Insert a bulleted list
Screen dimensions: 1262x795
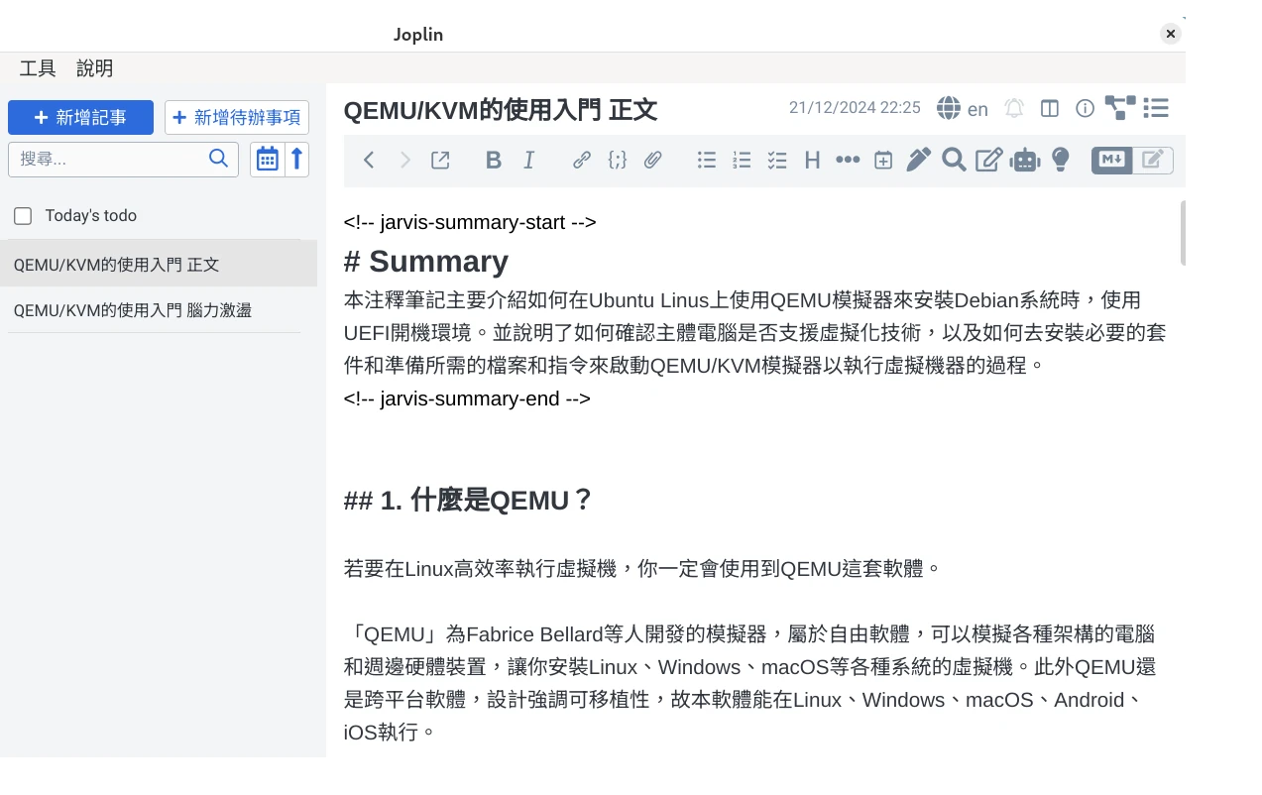[x=707, y=160]
